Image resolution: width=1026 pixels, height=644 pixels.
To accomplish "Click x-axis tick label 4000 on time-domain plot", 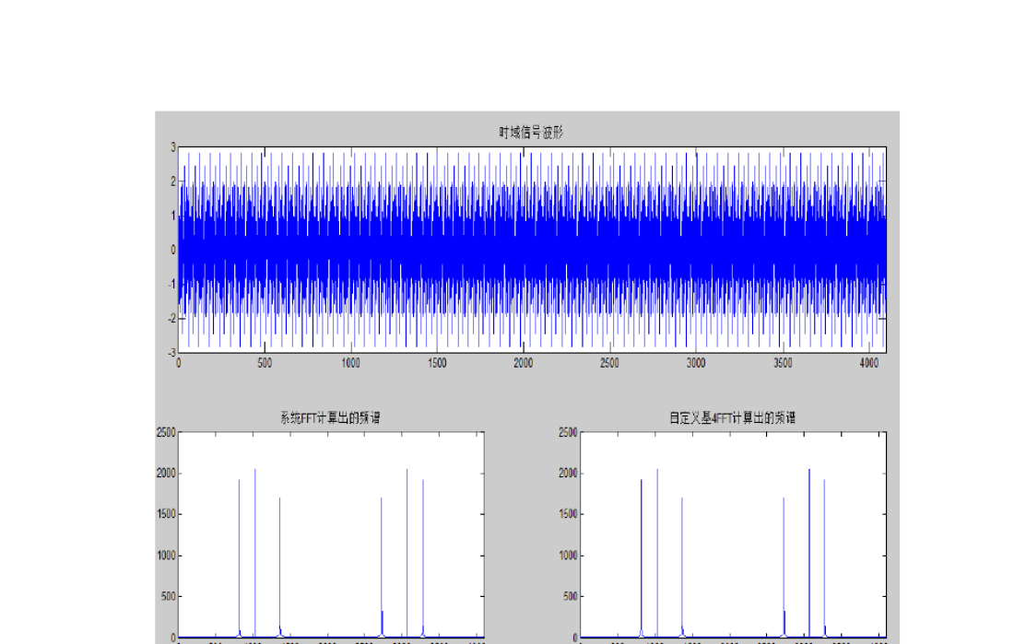I will (867, 363).
